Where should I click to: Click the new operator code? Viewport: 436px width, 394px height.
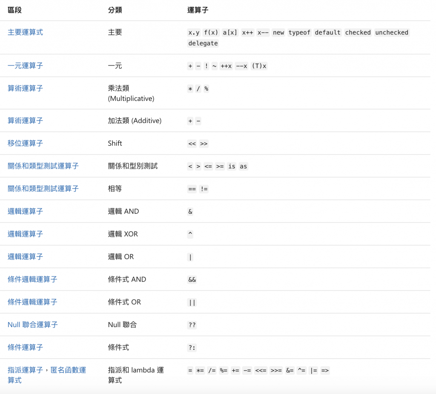click(x=278, y=32)
